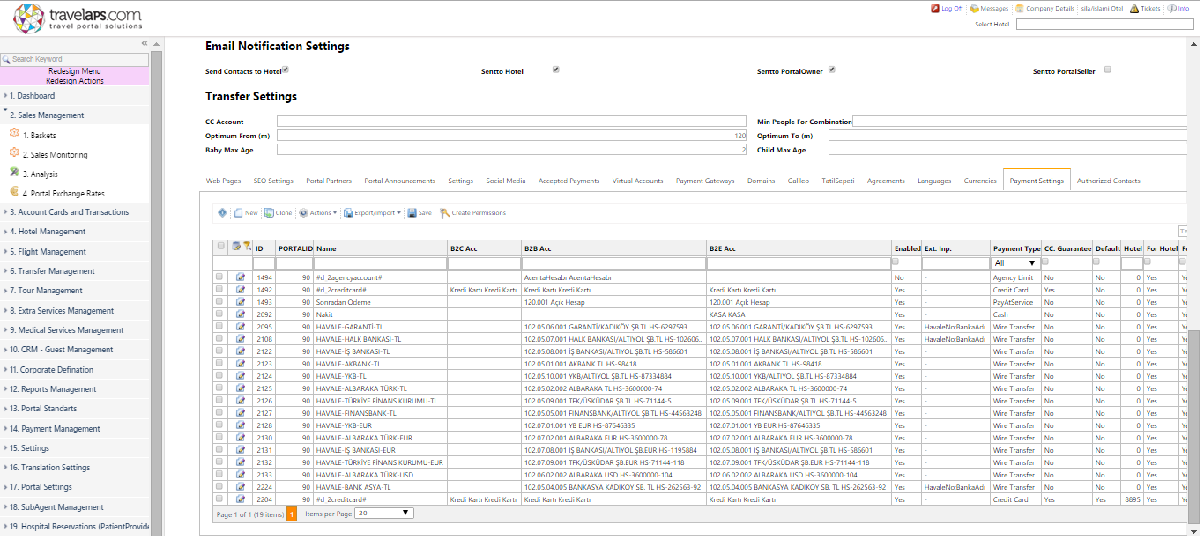Click the Save floppy disk icon
The width and height of the screenshot is (1204, 547).
tap(412, 212)
